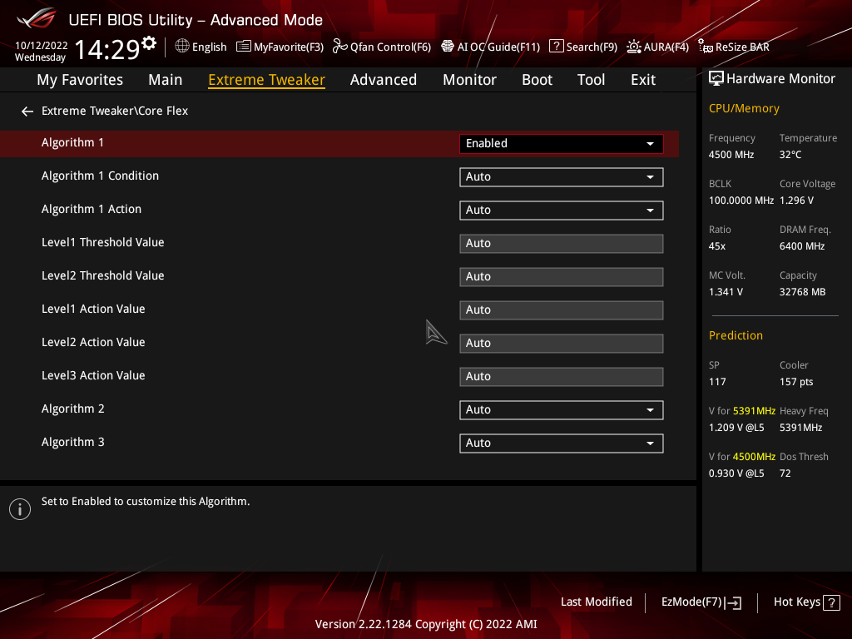The image size is (852, 639).
Task: Click the 1.296 V core voltage value
Action: pos(796,201)
